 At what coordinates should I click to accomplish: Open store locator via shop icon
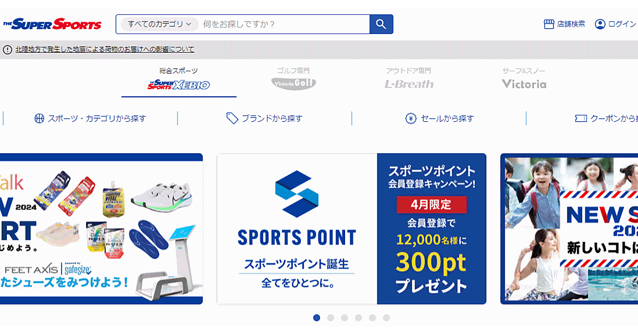click(549, 24)
